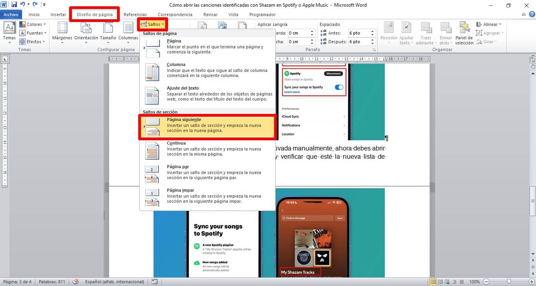The width and height of the screenshot is (536, 286).
Task: Open the Orientación page orientation menu
Action: pos(86,33)
